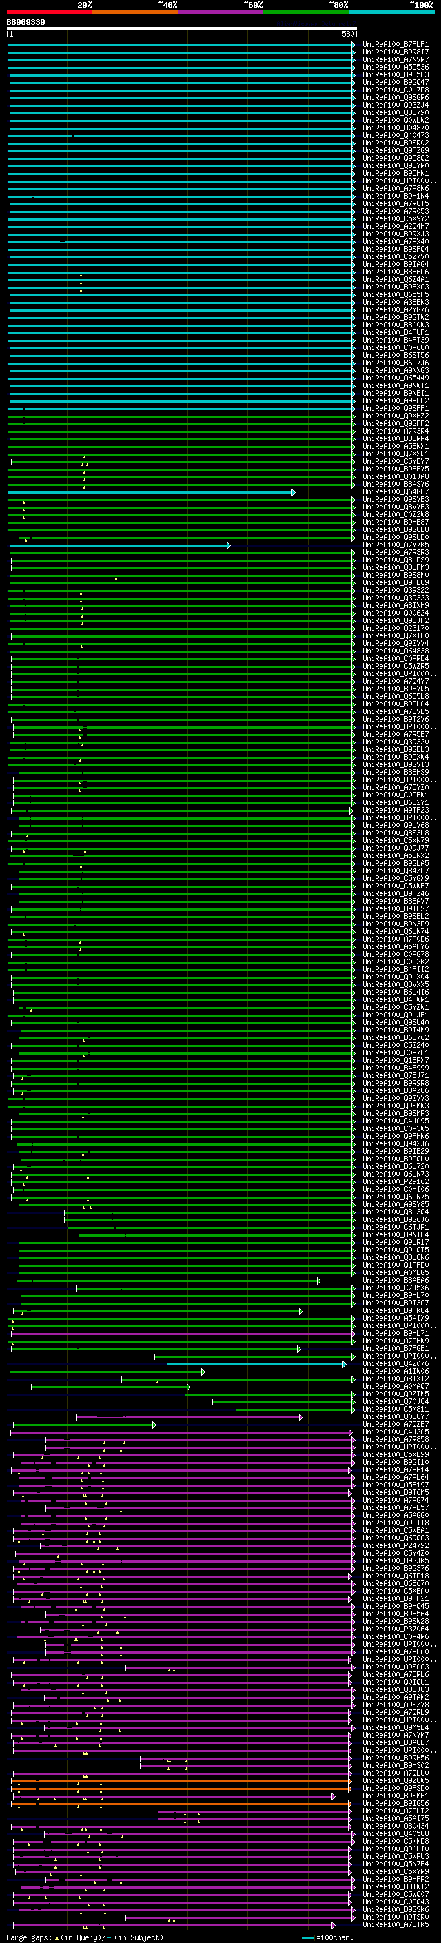Click the orange alignment bar for Q9ZQW5

click(x=181, y=1781)
